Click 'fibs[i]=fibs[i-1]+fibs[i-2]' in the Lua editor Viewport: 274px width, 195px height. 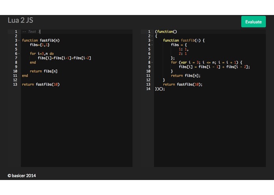pos(64,58)
